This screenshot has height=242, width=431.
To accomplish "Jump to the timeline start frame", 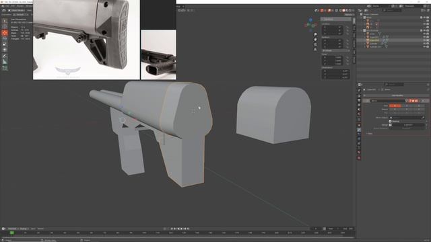I will pyautogui.click(x=172, y=229).
